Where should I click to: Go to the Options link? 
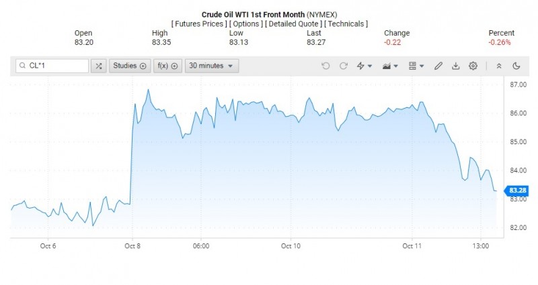pyautogui.click(x=246, y=24)
